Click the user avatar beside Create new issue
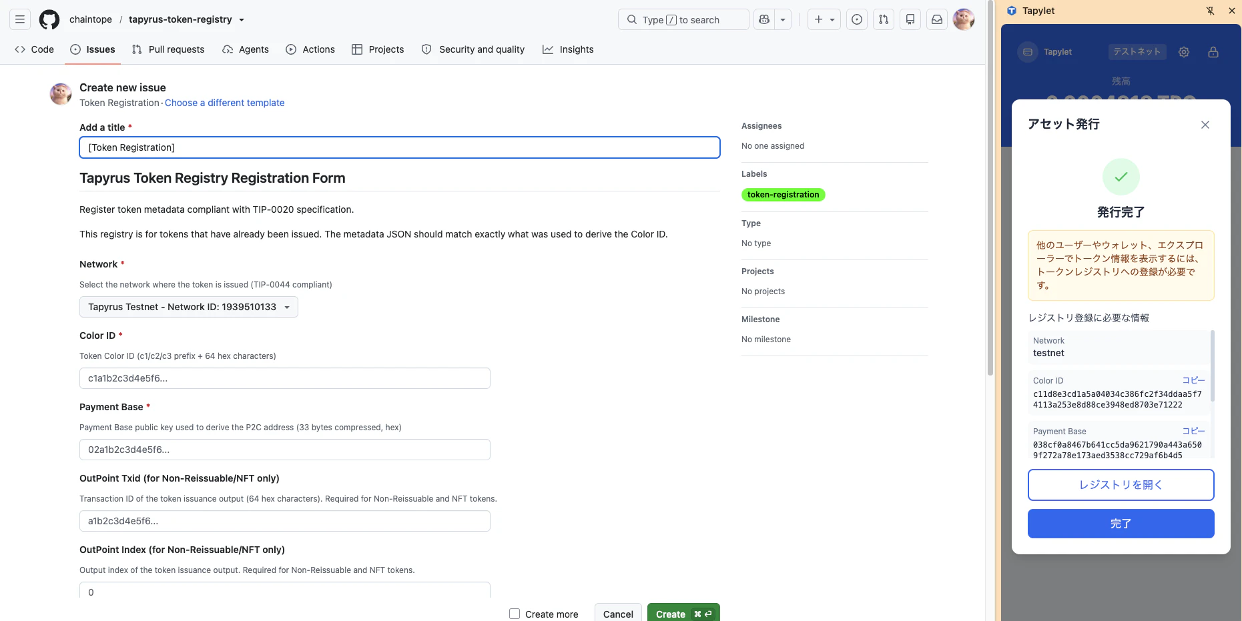The image size is (1242, 621). click(x=61, y=94)
